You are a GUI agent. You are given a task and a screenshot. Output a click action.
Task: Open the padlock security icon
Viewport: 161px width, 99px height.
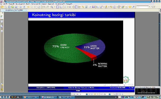click(x=115, y=7)
